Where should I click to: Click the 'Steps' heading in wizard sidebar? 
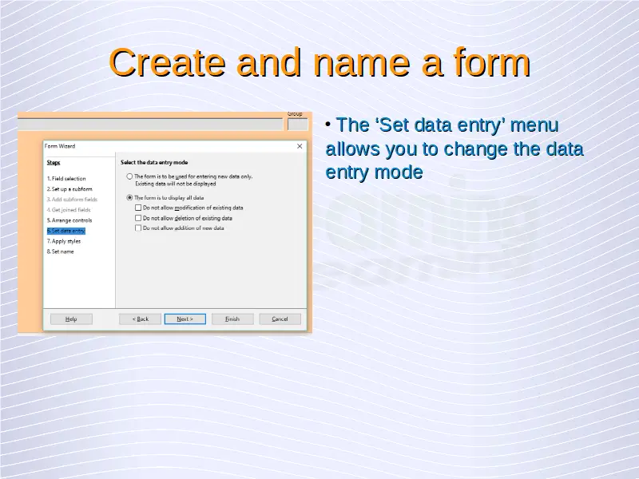tap(54, 163)
